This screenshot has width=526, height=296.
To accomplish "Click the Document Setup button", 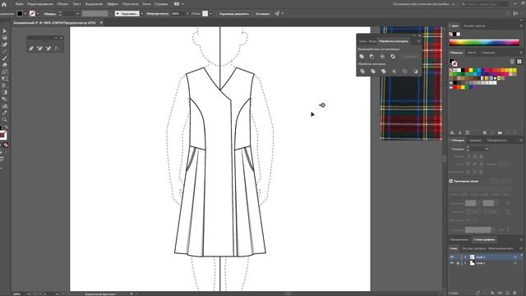I will pos(233,14).
